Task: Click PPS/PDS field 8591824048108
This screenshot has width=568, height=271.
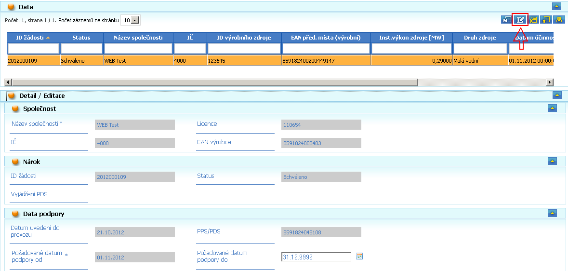Action: 321,232
